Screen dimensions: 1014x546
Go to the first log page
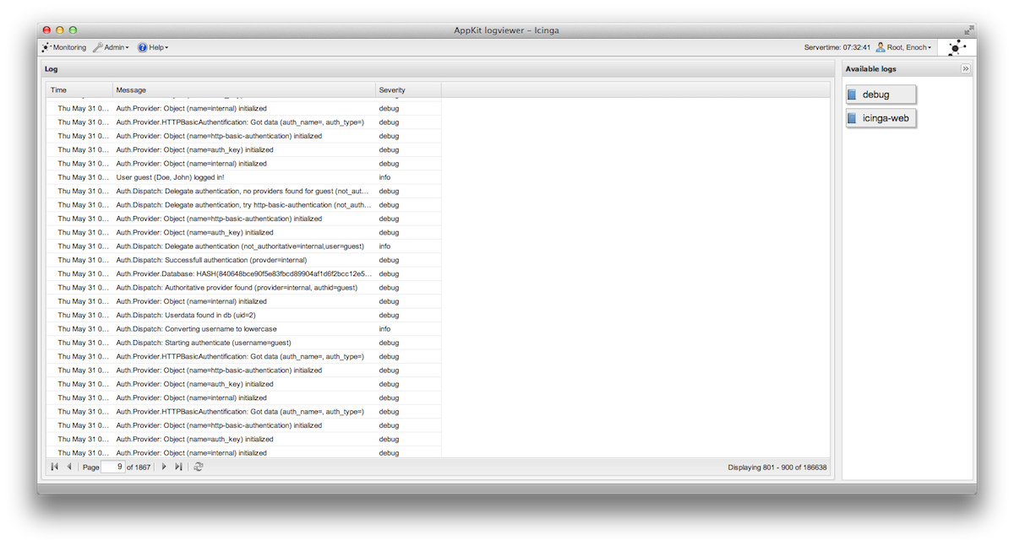[54, 467]
